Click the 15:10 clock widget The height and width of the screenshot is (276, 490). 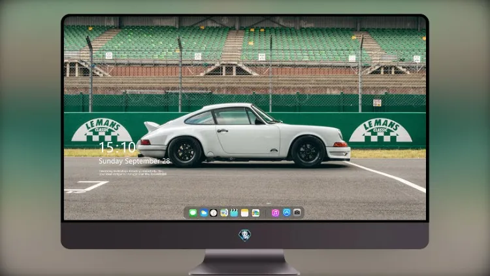(117, 147)
